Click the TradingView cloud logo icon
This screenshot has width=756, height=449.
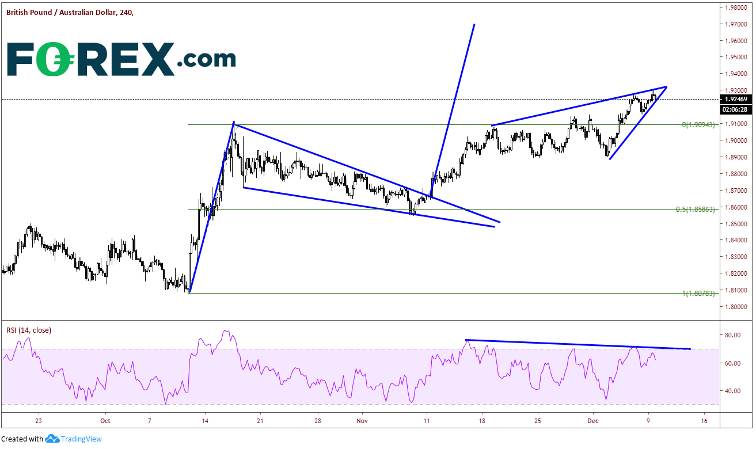(52, 439)
